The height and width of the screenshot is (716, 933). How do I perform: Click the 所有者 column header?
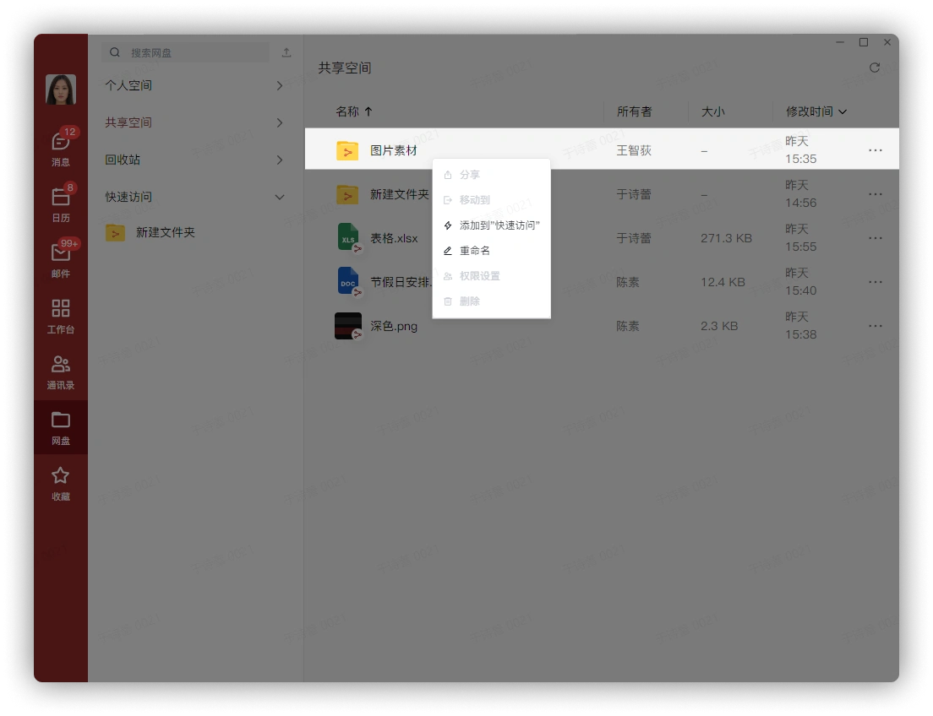tap(635, 111)
